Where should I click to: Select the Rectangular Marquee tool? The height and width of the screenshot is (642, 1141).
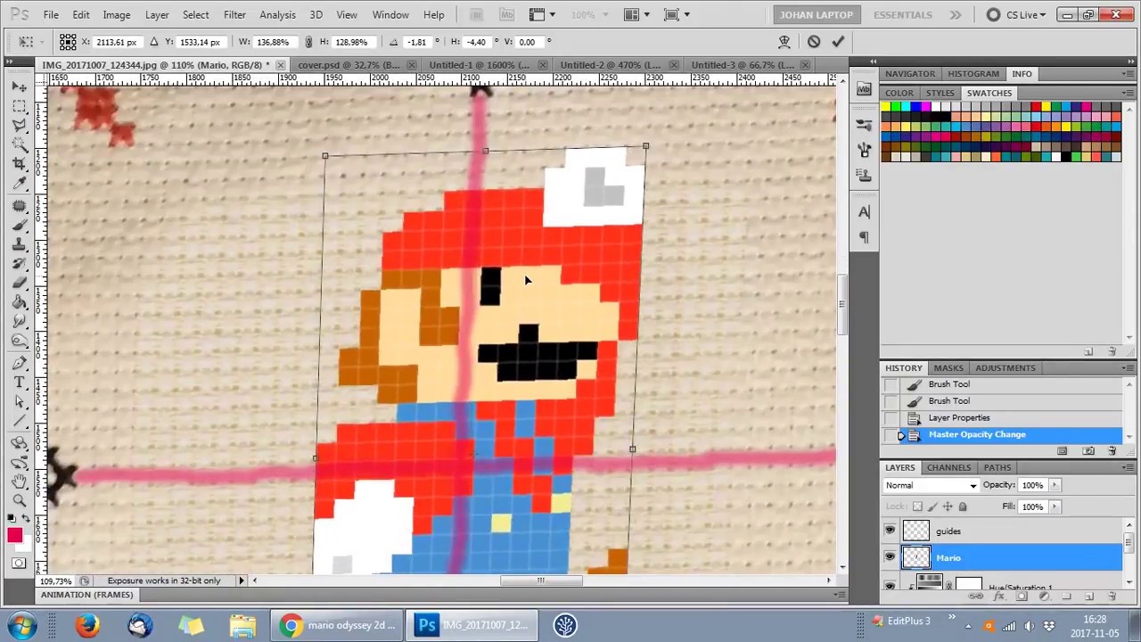(20, 106)
